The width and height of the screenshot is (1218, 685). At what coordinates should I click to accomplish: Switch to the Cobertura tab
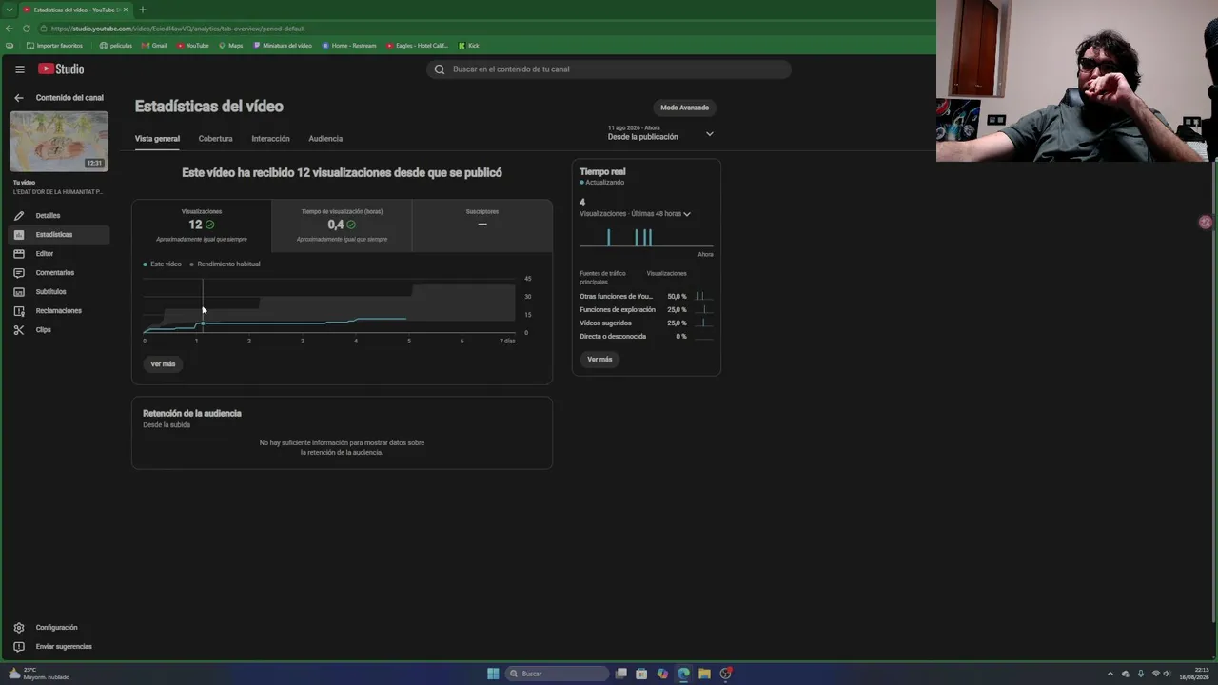click(215, 139)
